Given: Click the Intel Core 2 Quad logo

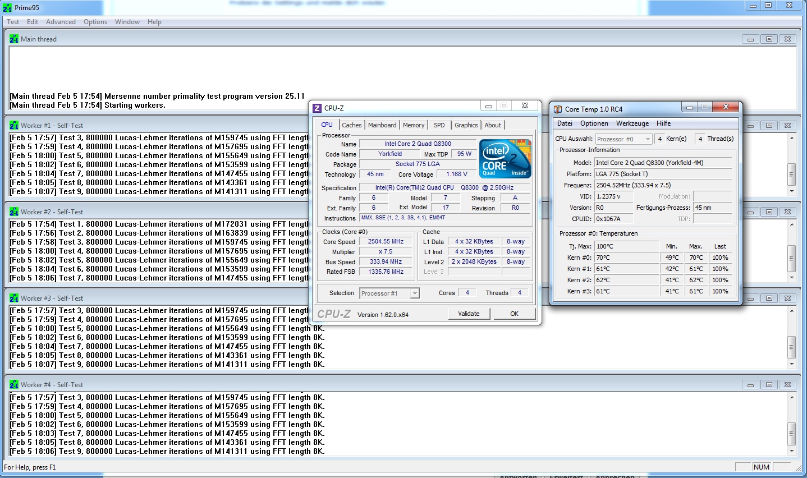Looking at the screenshot, I should 506,159.
